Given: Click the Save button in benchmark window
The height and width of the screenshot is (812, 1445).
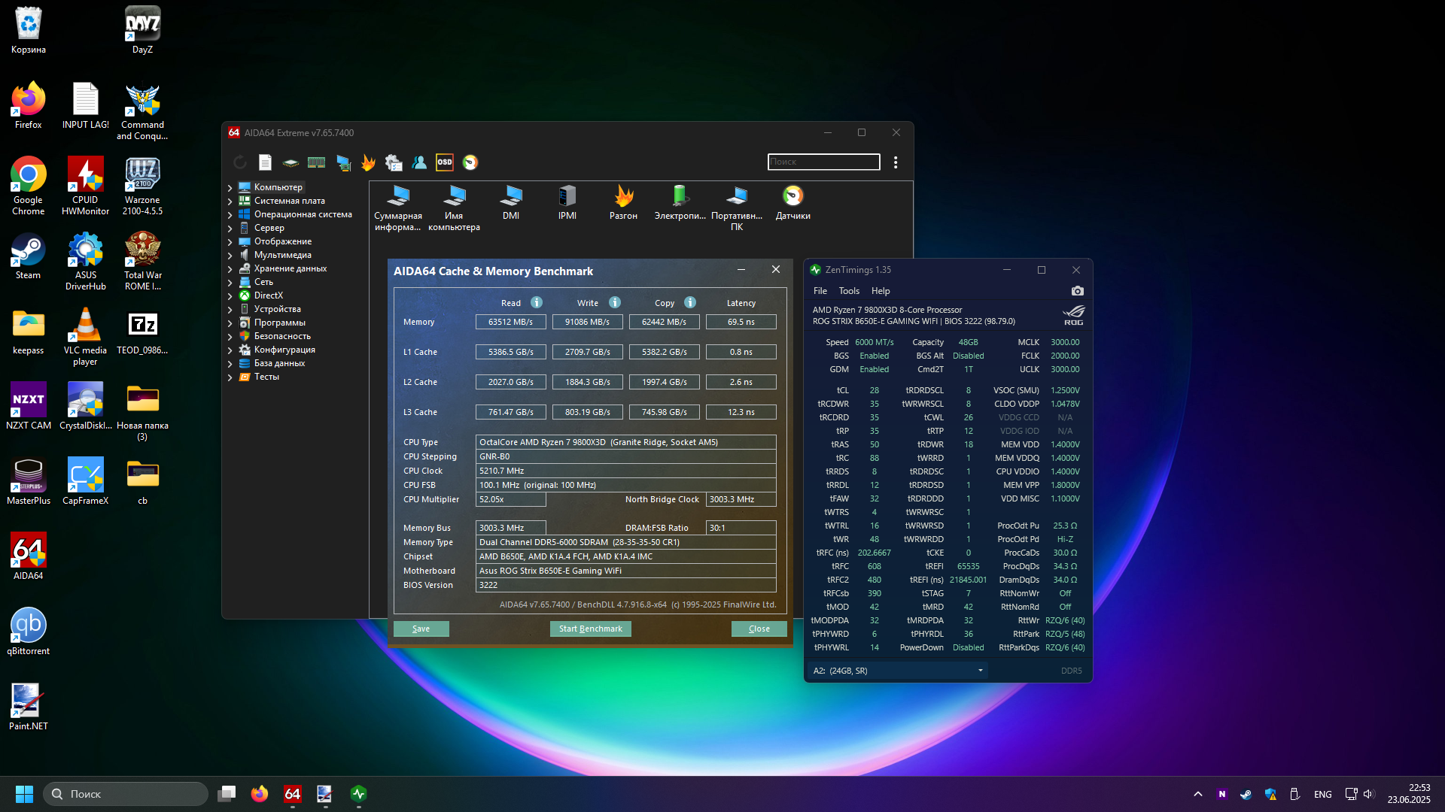Looking at the screenshot, I should tap(421, 629).
